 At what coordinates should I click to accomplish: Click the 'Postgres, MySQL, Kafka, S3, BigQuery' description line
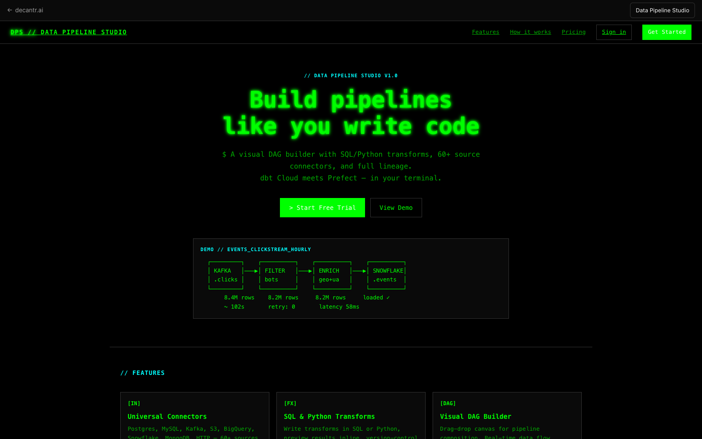click(x=191, y=429)
